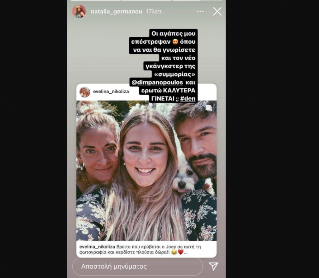Jump to the third story progress segment
The image size is (319, 278).
coord(197,1)
